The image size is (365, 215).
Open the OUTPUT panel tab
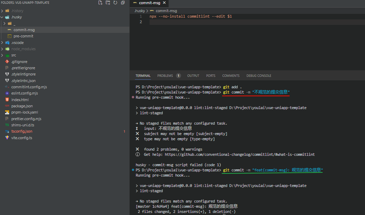pos(193,76)
